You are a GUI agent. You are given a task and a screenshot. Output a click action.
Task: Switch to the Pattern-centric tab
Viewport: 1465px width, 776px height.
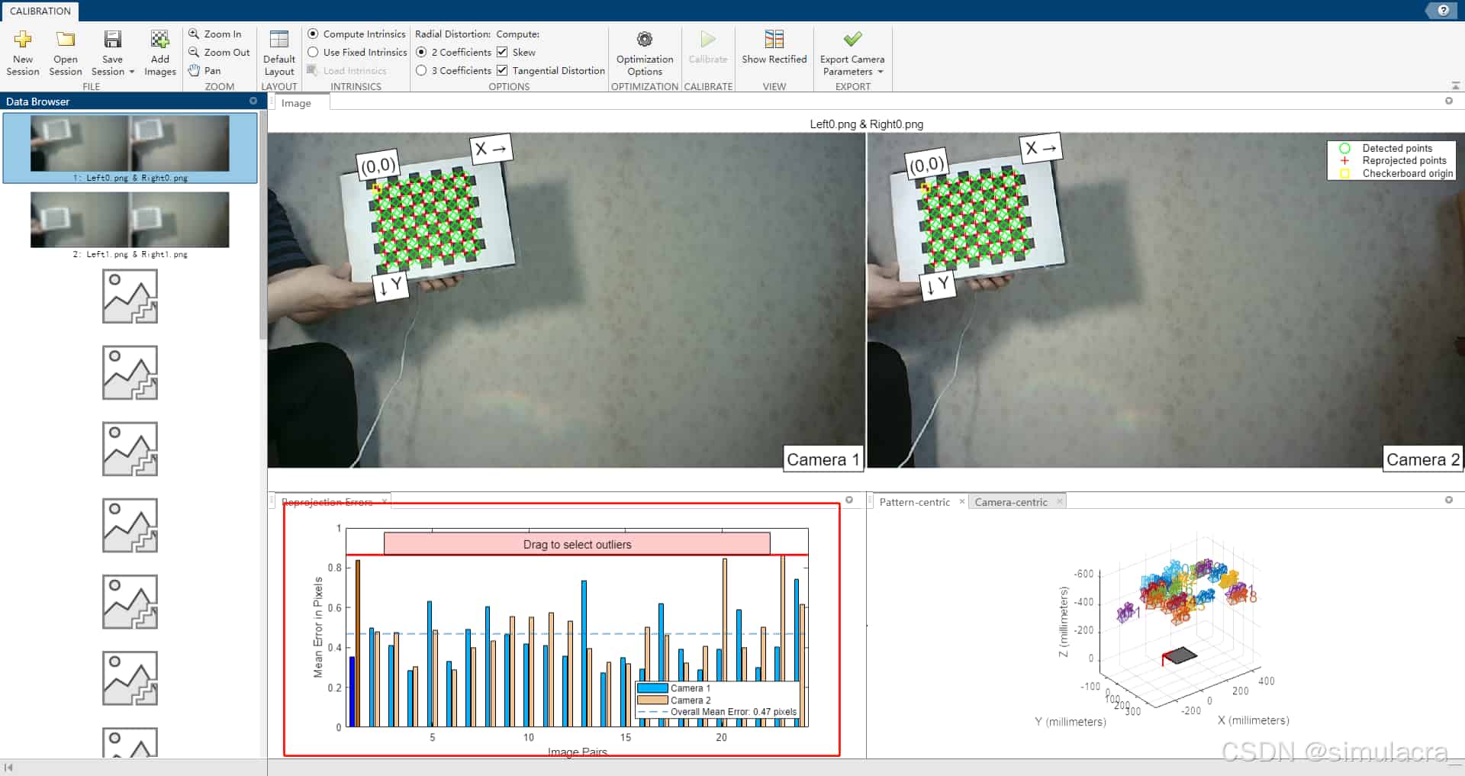coord(914,502)
